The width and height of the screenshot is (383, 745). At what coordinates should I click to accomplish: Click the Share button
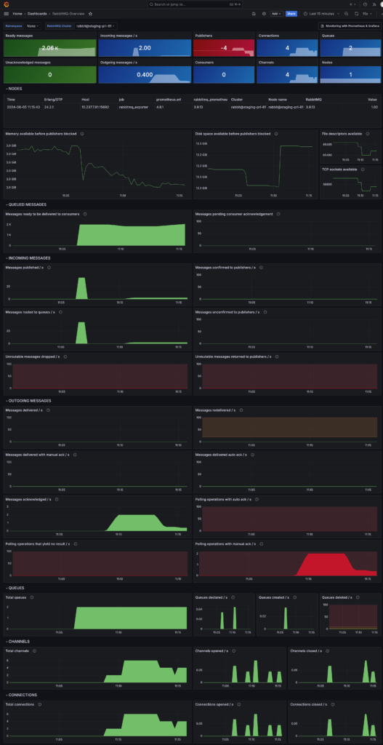pos(291,14)
